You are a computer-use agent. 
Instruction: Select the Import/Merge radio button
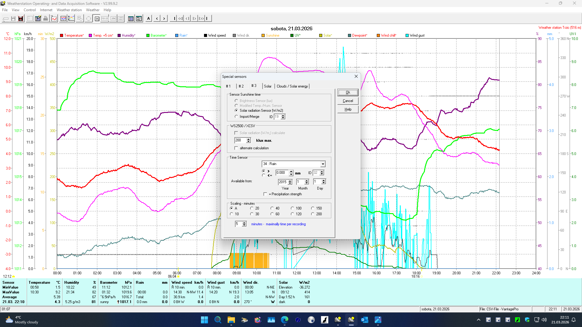[237, 116]
